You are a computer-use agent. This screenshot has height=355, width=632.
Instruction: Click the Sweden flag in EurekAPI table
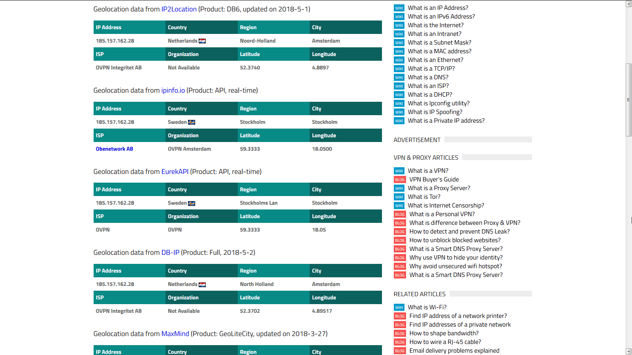click(x=192, y=203)
